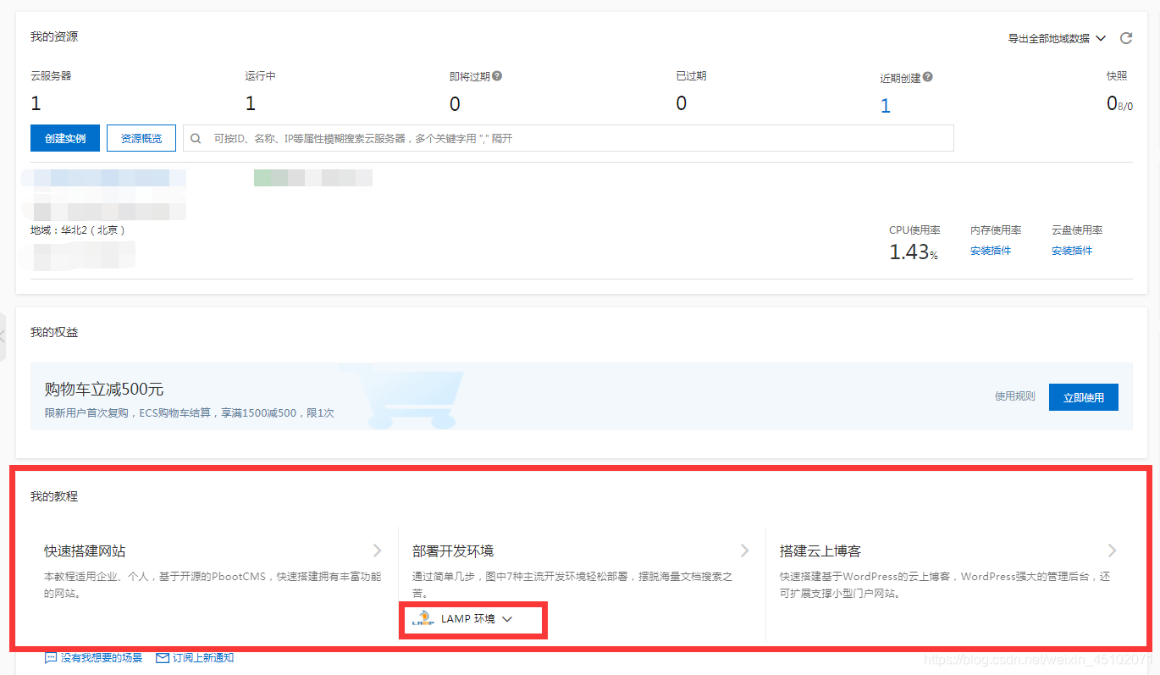Click the envelope icon beside 订阅上新通知
The height and width of the screenshot is (675, 1160).
[162, 656]
